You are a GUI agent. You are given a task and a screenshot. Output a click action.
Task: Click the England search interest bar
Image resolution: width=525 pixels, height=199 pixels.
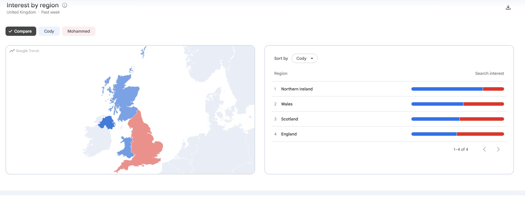click(458, 134)
